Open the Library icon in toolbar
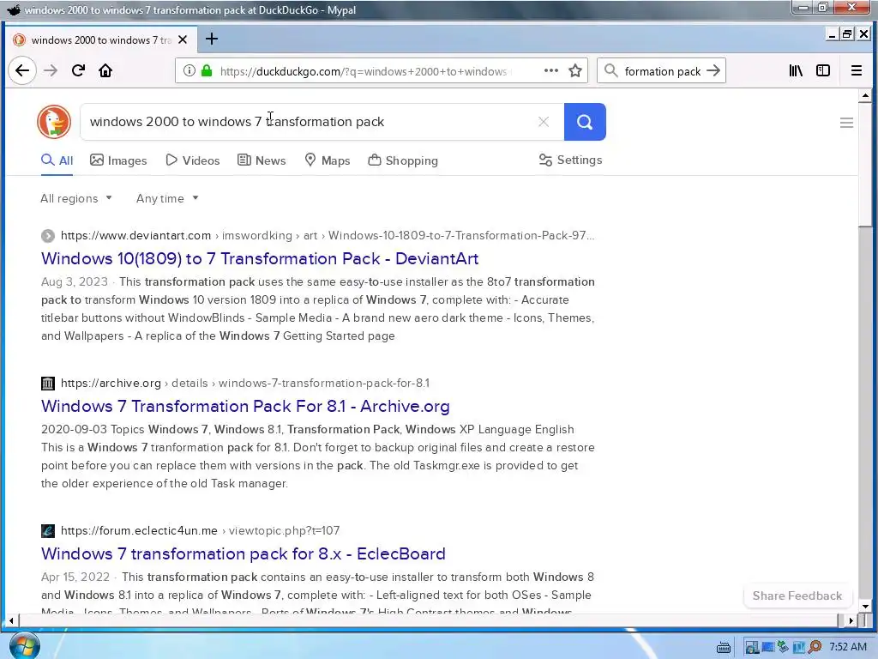 tap(796, 70)
